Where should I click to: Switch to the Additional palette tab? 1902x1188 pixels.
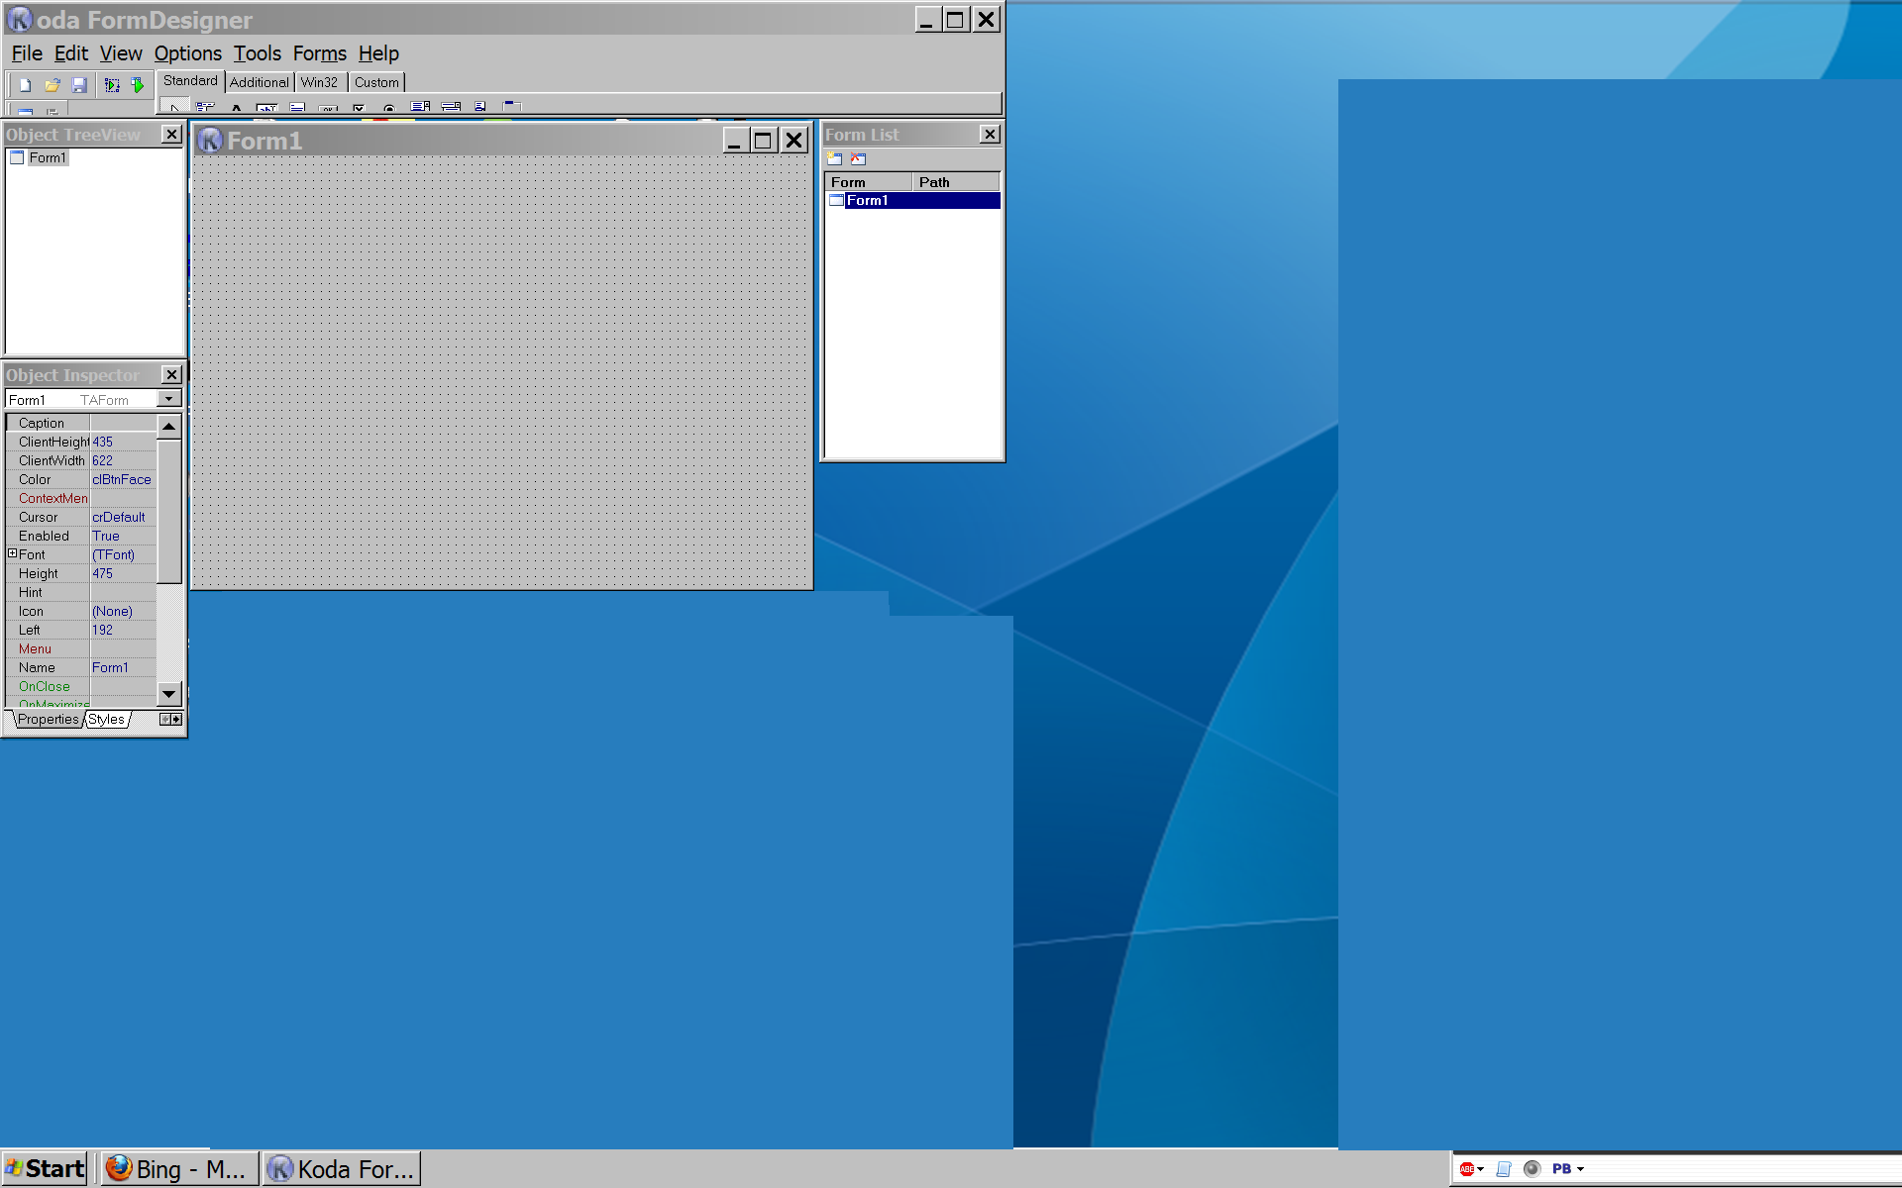[260, 83]
